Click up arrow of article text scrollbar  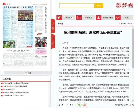pyautogui.click(x=133, y=28)
